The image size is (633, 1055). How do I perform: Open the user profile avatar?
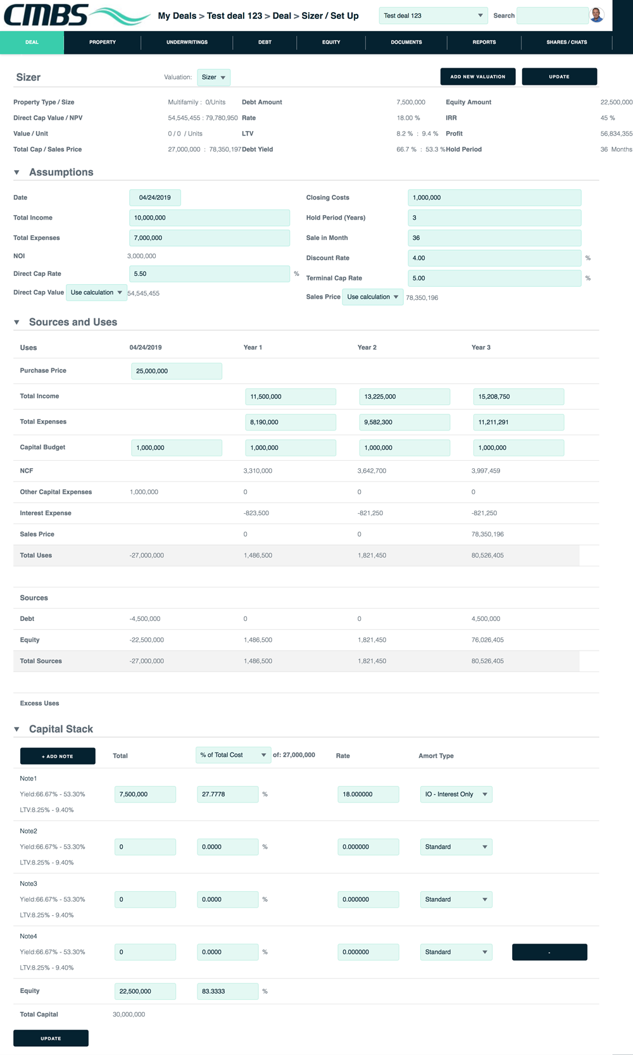596,15
